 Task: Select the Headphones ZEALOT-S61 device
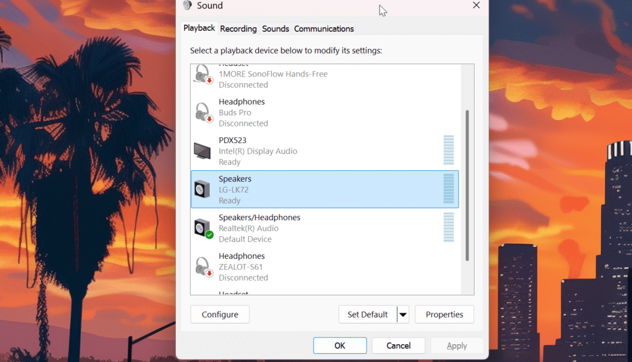tap(325, 267)
